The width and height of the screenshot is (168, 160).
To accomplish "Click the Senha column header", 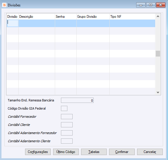I will point(66,17).
